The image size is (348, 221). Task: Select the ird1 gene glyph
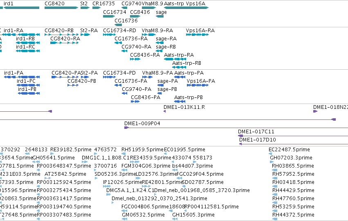coord(22,8)
